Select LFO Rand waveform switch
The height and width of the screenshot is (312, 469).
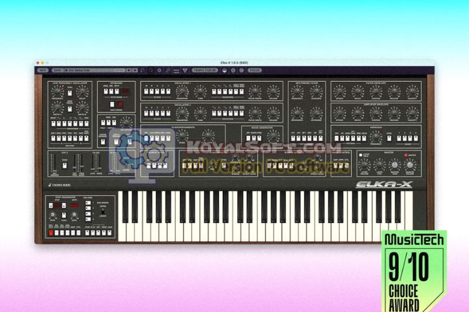click(87, 123)
